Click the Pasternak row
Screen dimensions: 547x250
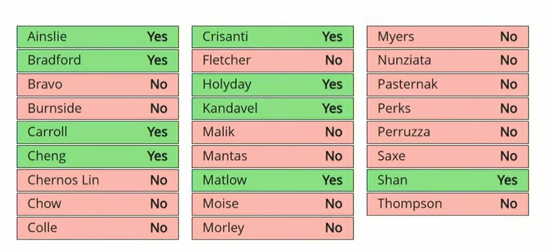pyautogui.click(x=448, y=85)
